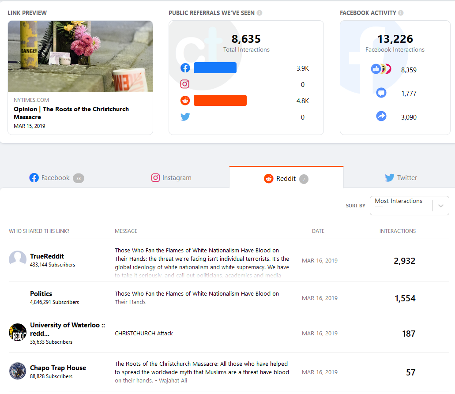Open the Twitter tab

[401, 178]
